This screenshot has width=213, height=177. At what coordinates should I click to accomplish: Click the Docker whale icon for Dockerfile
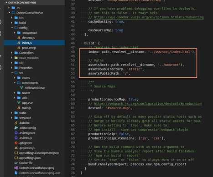click(x=16, y=163)
